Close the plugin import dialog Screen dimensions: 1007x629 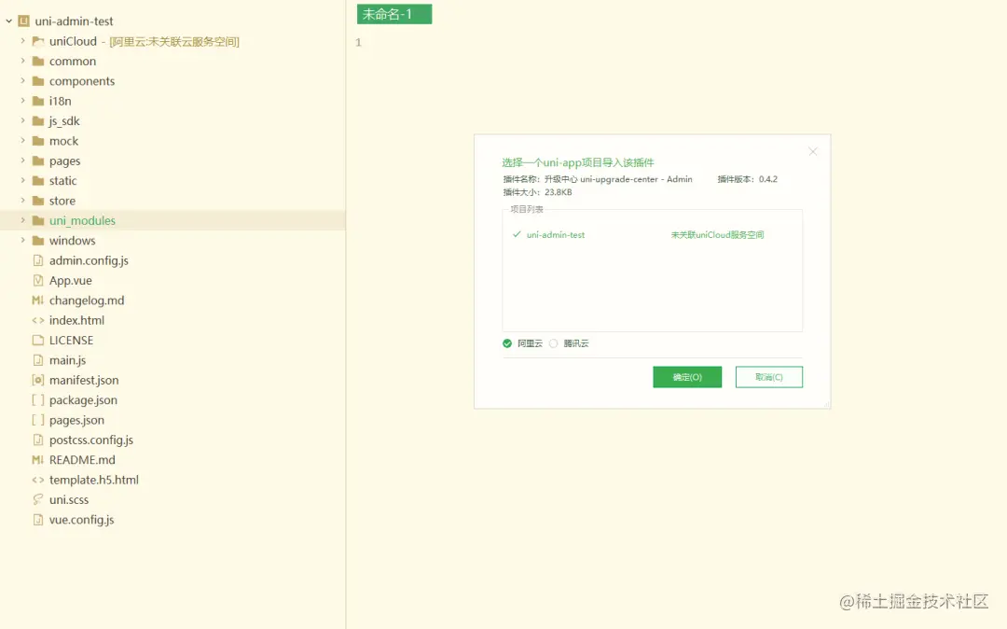coord(812,151)
